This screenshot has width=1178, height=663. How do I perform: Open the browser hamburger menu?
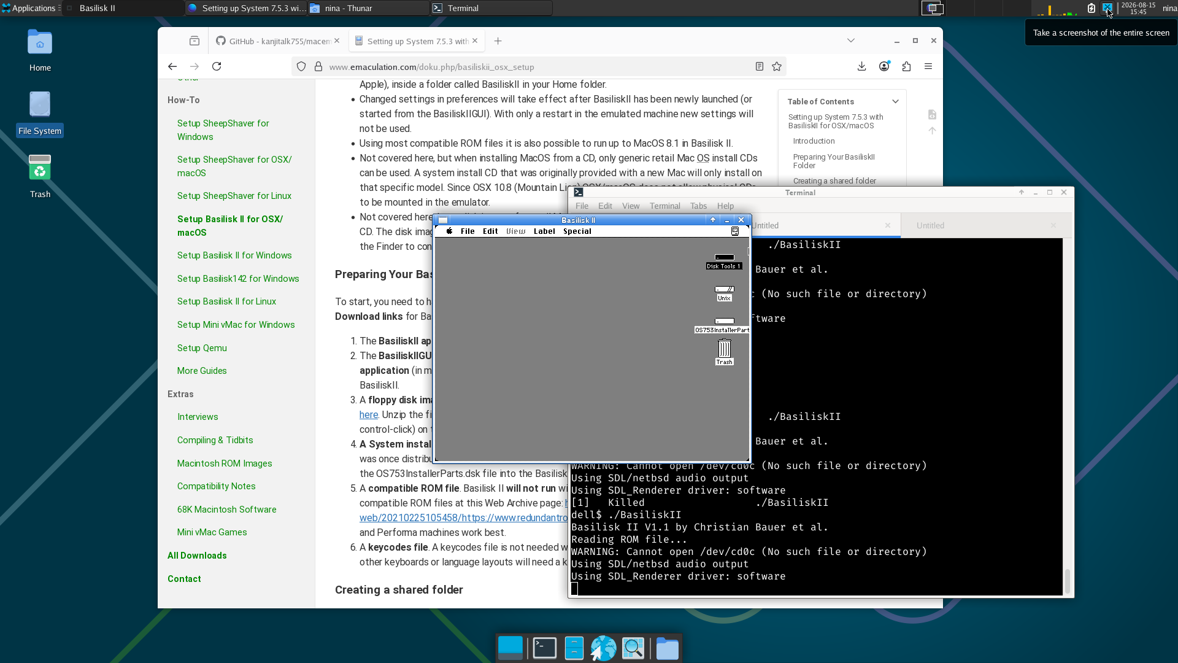[x=928, y=66]
